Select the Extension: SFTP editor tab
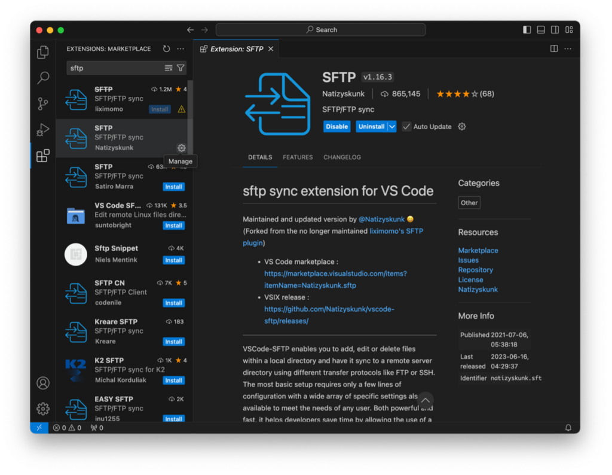This screenshot has height=475, width=612. tap(237, 49)
